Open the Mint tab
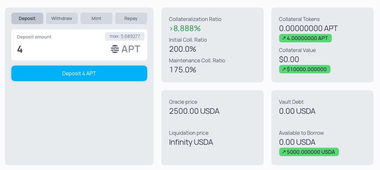Viewport: 380px width, 170px height. pos(96,18)
